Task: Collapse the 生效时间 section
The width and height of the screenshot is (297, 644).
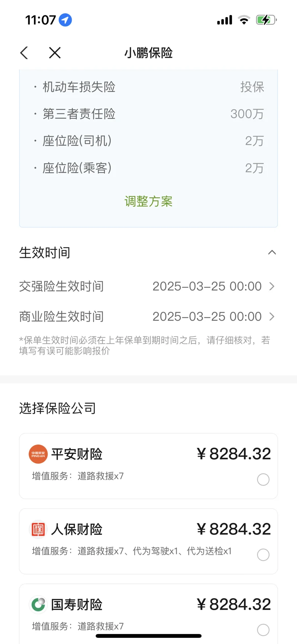Action: tap(272, 253)
